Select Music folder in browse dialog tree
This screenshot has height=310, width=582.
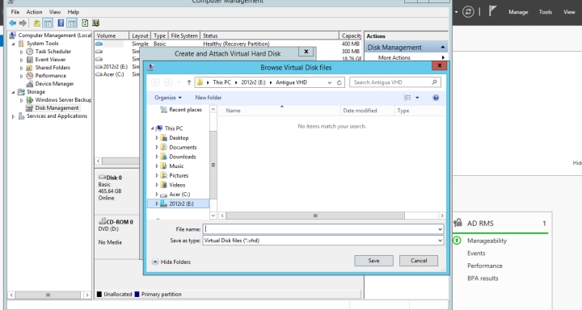176,166
